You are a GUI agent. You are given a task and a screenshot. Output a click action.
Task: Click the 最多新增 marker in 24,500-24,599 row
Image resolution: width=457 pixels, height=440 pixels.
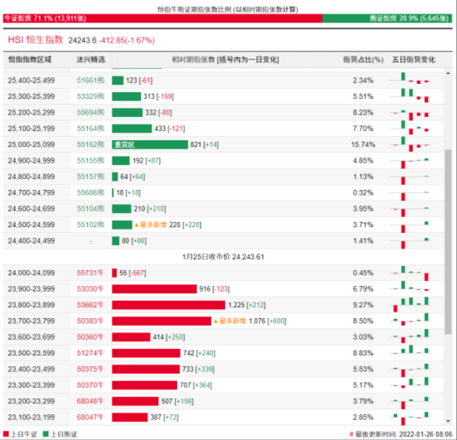point(150,225)
